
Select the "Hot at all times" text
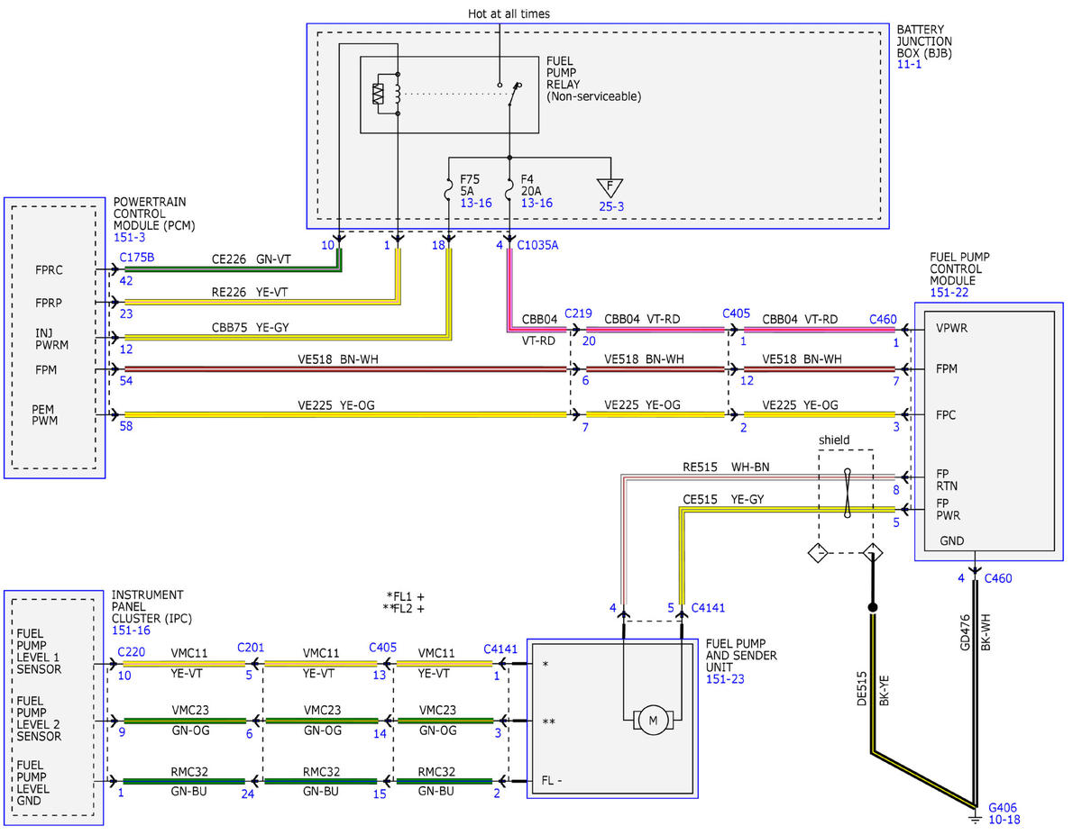click(509, 14)
